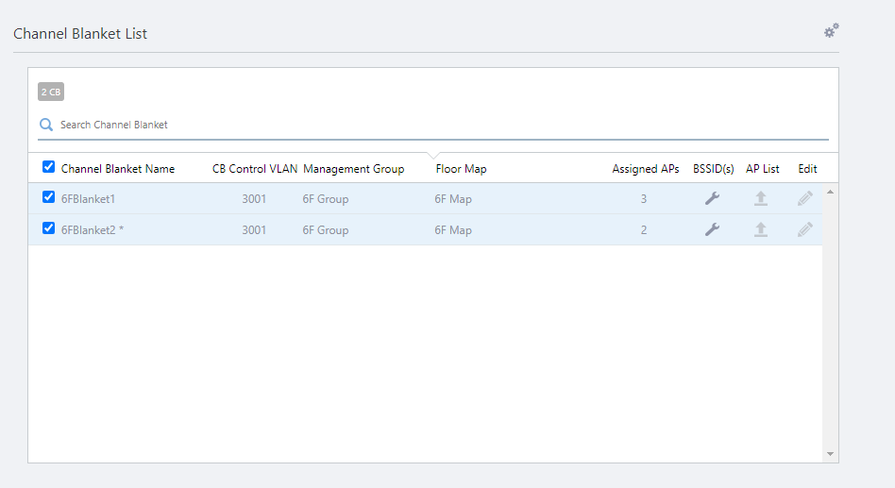
Task: Open AP List upload icon for 6FBlanket2
Action: point(760,229)
